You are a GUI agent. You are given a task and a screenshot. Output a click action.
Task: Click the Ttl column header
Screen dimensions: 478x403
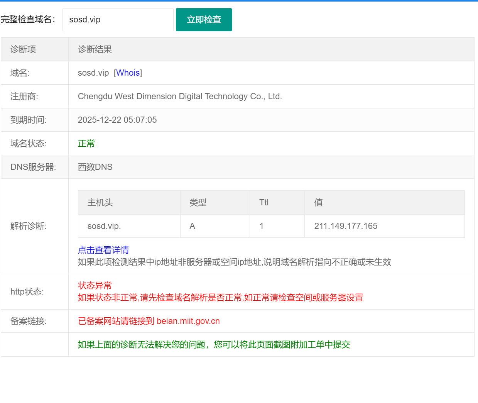pos(264,203)
